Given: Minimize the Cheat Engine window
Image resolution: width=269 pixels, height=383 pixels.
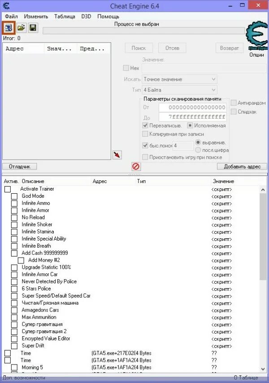Looking at the screenshot, I should [230, 5].
